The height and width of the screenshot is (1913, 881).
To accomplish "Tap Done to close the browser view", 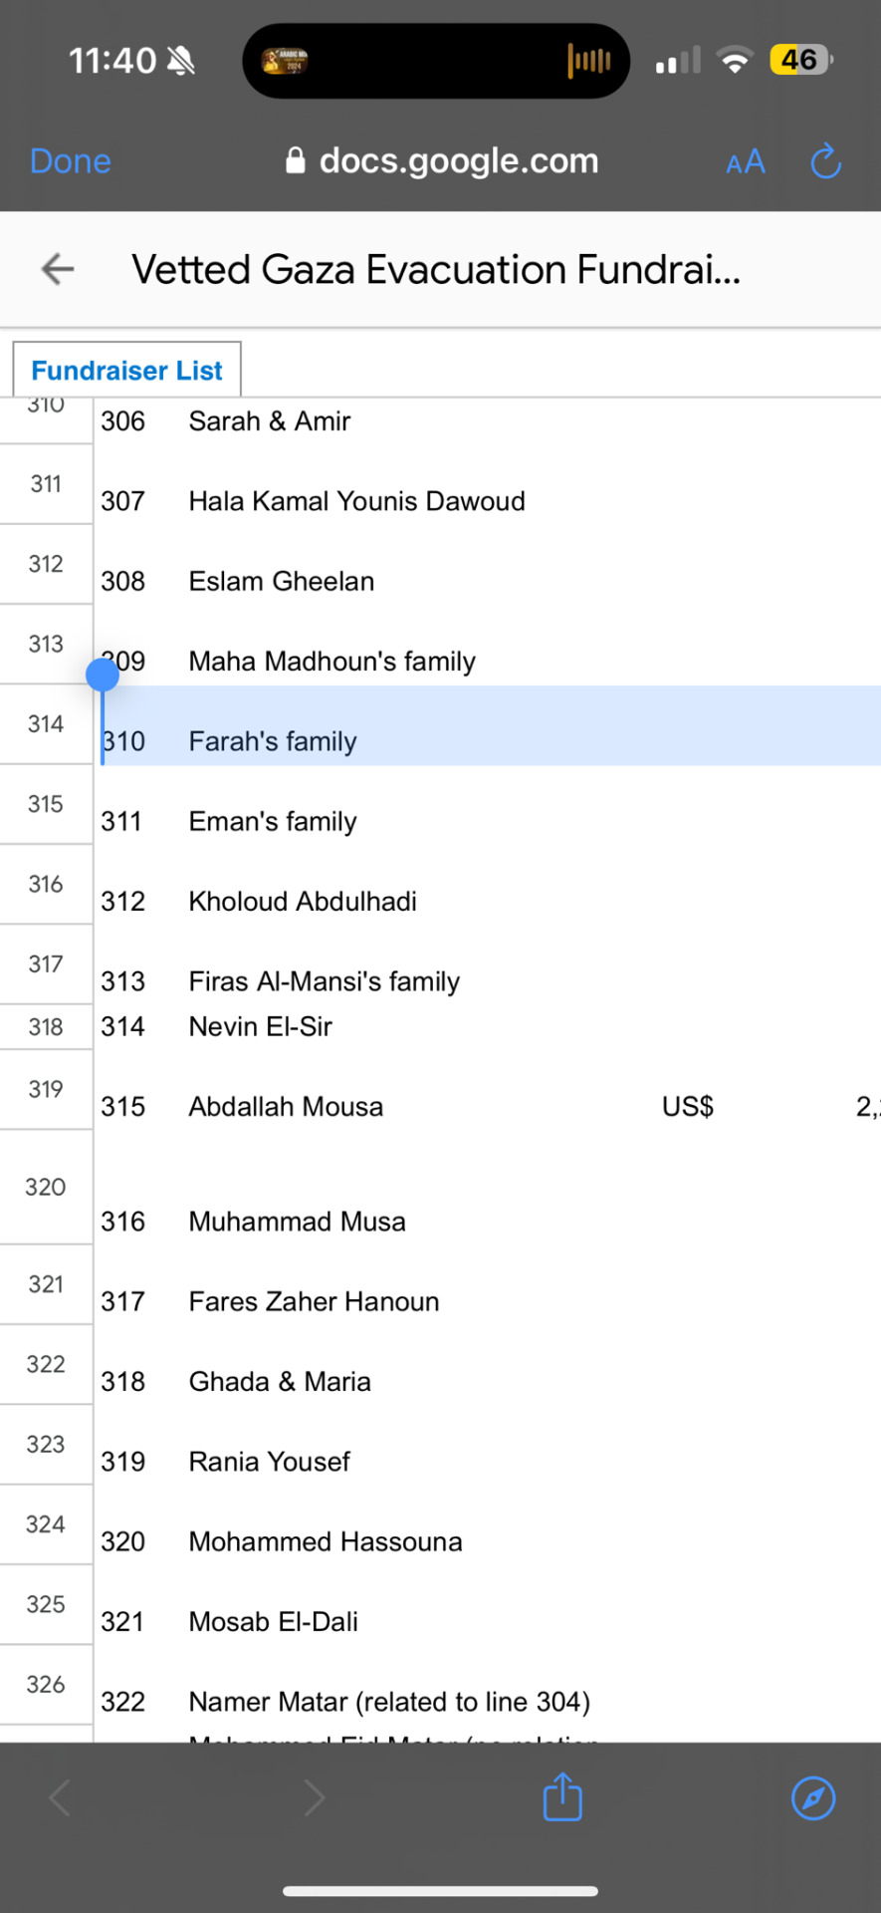I will 70,161.
